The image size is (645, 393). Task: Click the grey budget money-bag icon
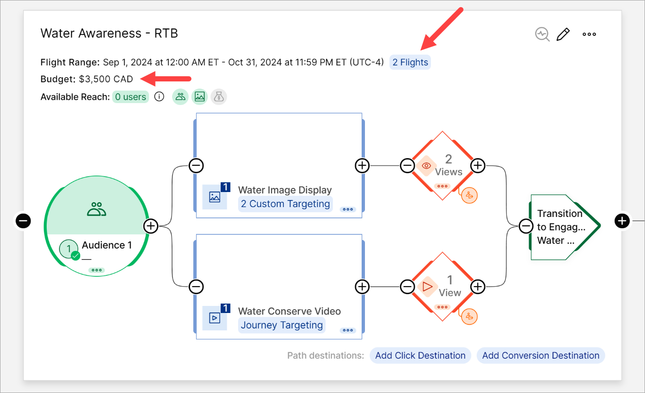[x=218, y=97]
